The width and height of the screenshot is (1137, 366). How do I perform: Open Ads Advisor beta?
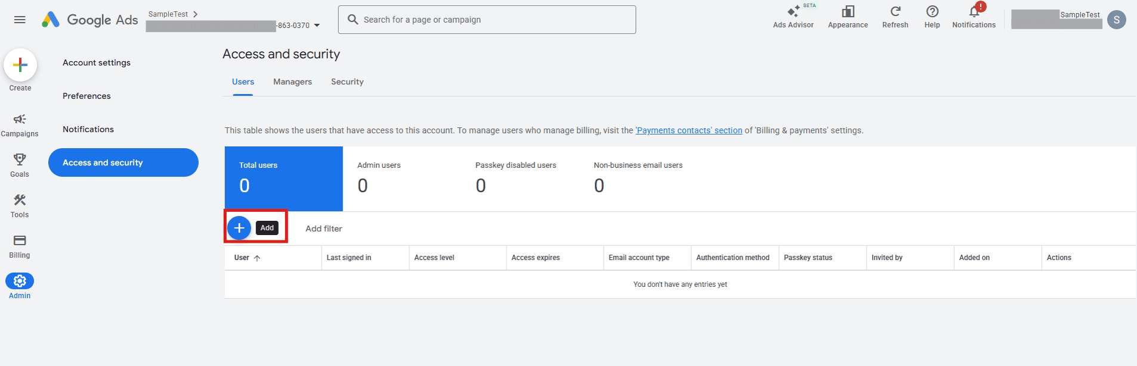click(793, 17)
